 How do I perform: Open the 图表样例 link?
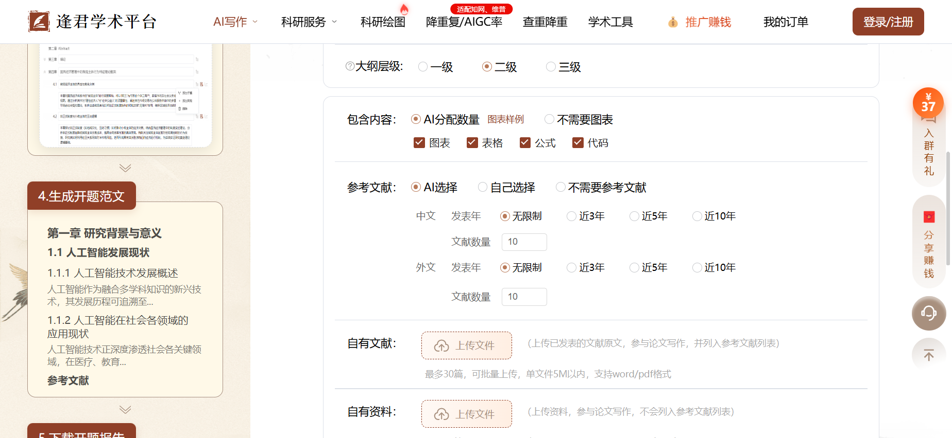click(x=505, y=119)
